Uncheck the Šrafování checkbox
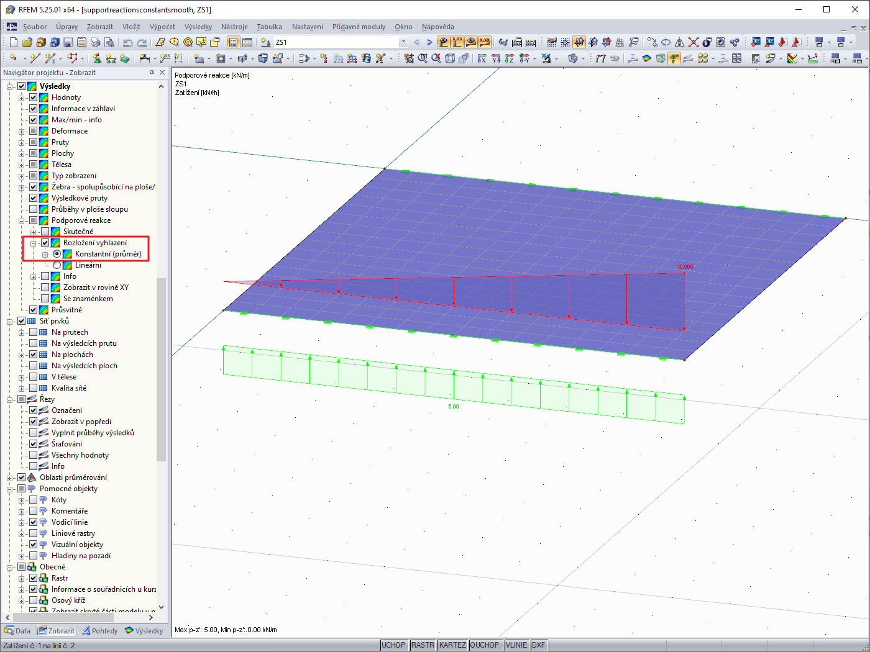 (34, 444)
